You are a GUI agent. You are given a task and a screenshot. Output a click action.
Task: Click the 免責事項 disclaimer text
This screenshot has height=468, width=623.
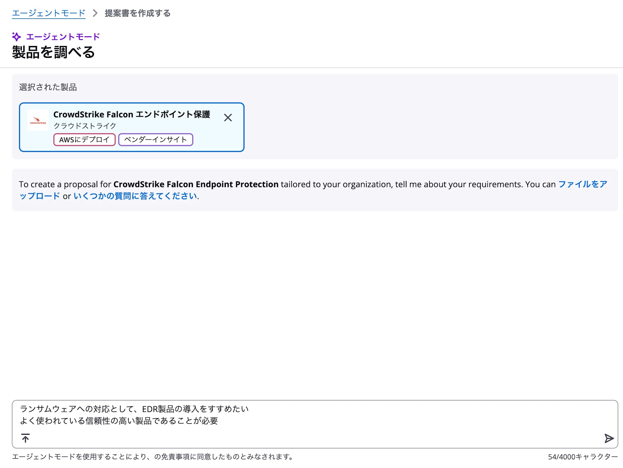click(x=175, y=456)
